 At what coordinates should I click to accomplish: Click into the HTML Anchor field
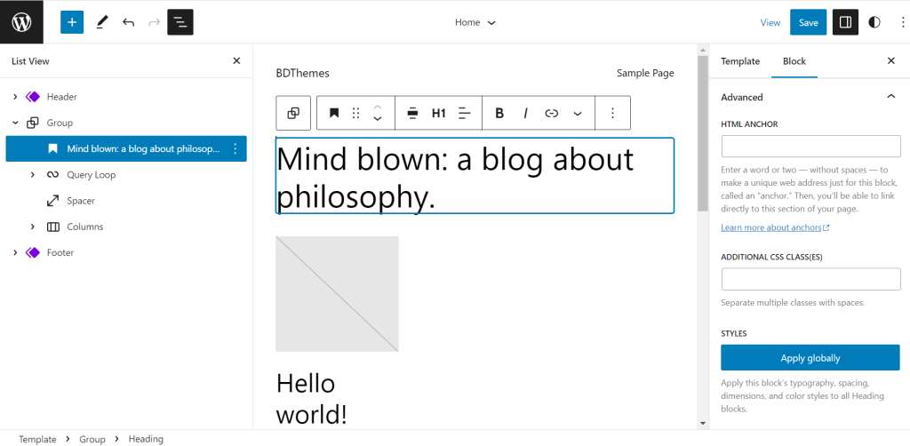point(810,147)
